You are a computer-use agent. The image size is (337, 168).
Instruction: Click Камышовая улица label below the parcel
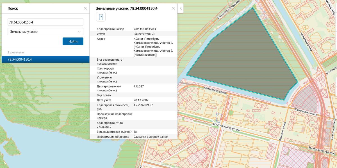coord(215,90)
